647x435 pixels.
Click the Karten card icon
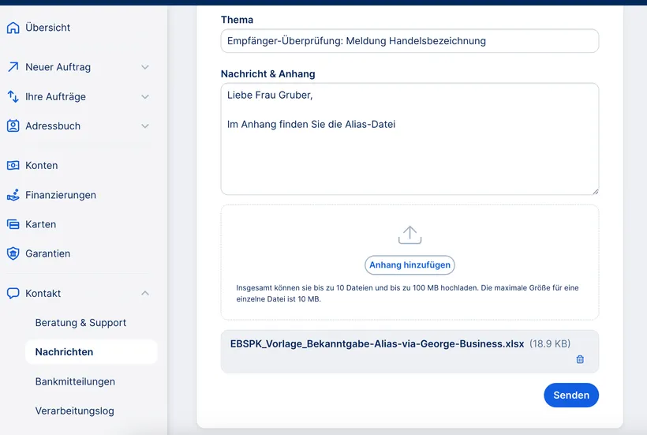[x=13, y=224]
